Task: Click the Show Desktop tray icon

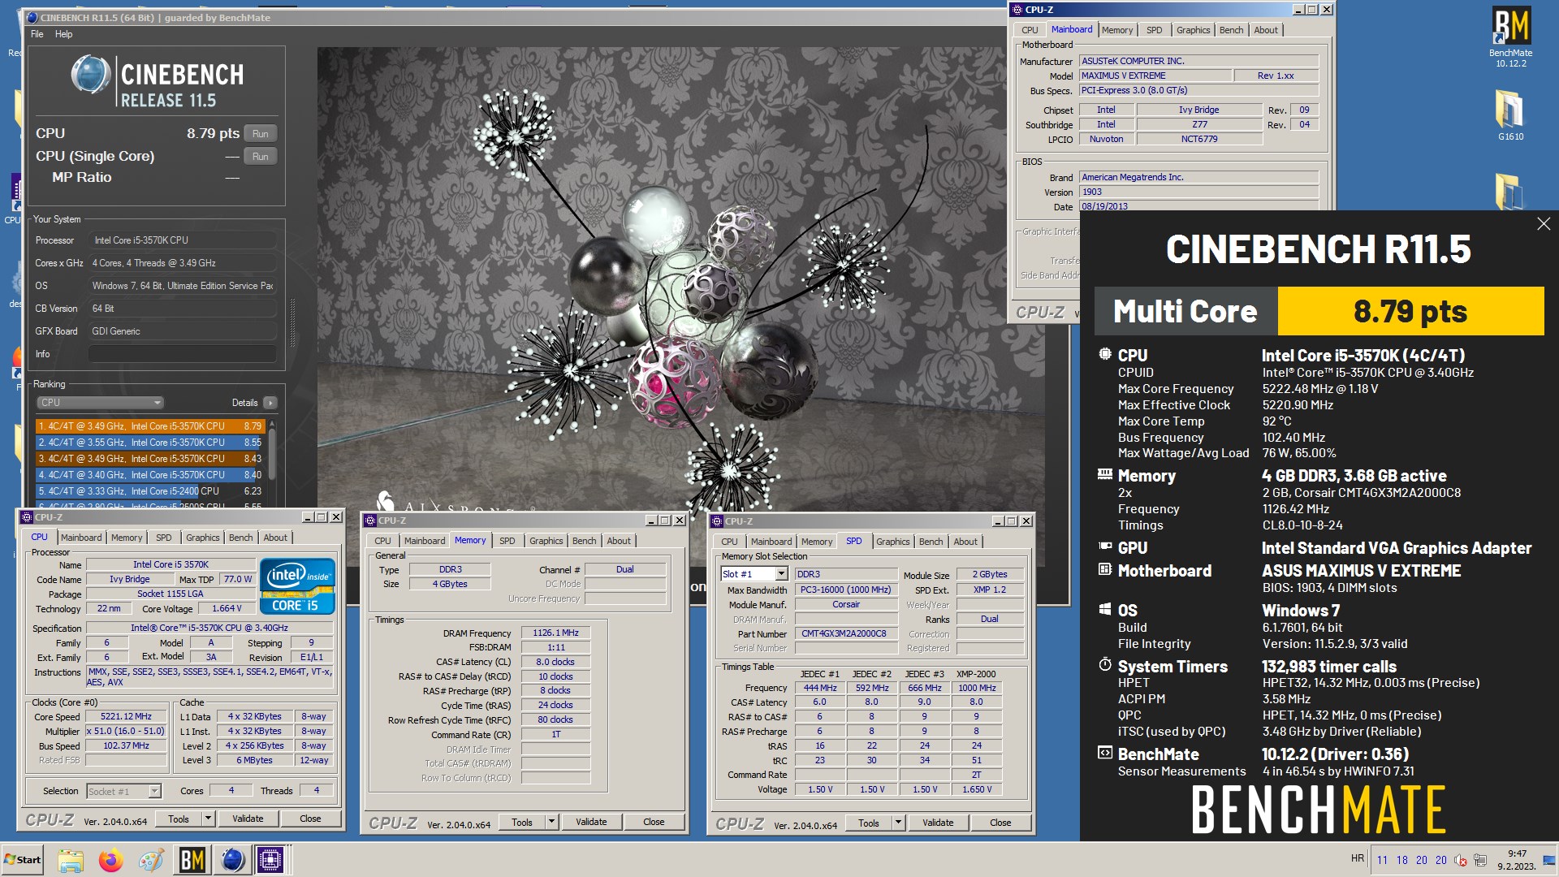Action: (1548, 861)
